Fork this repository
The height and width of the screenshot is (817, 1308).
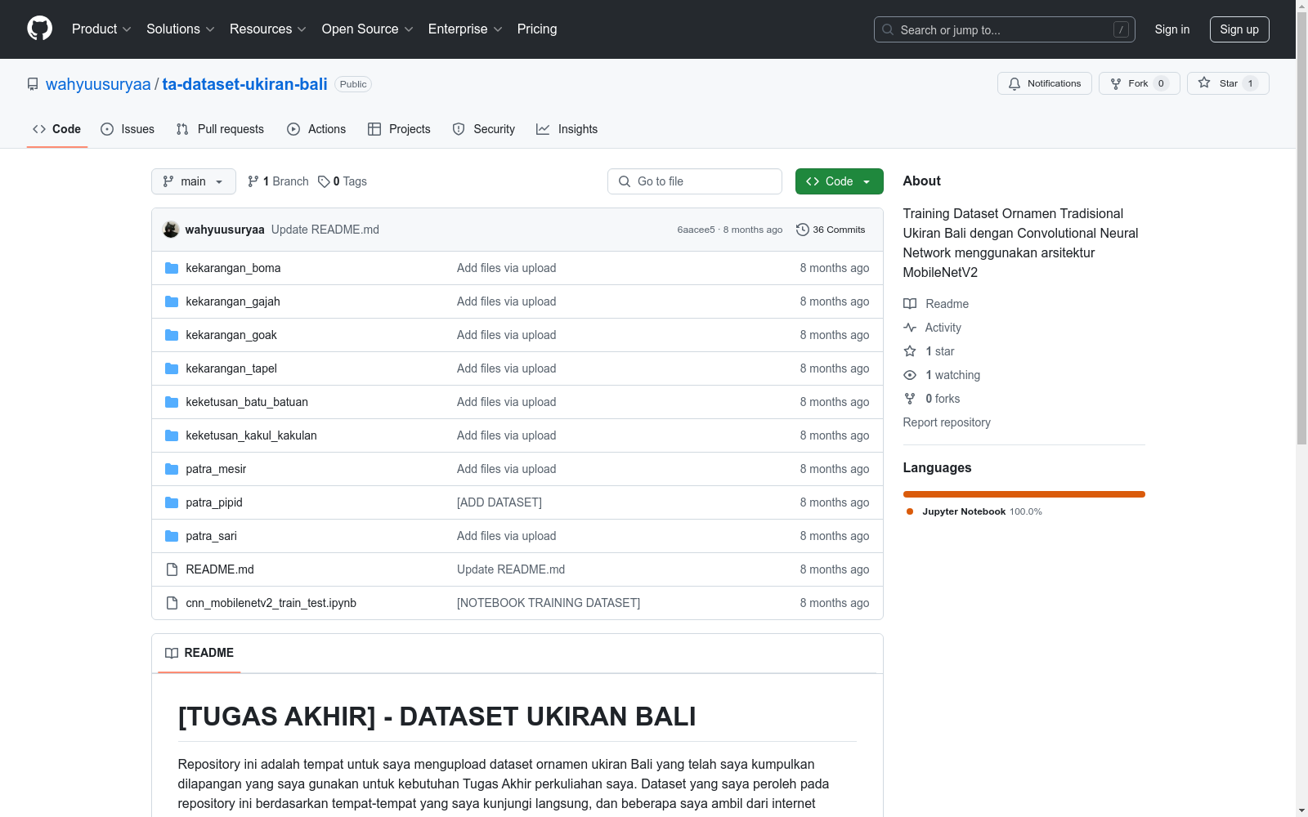(x=1139, y=83)
